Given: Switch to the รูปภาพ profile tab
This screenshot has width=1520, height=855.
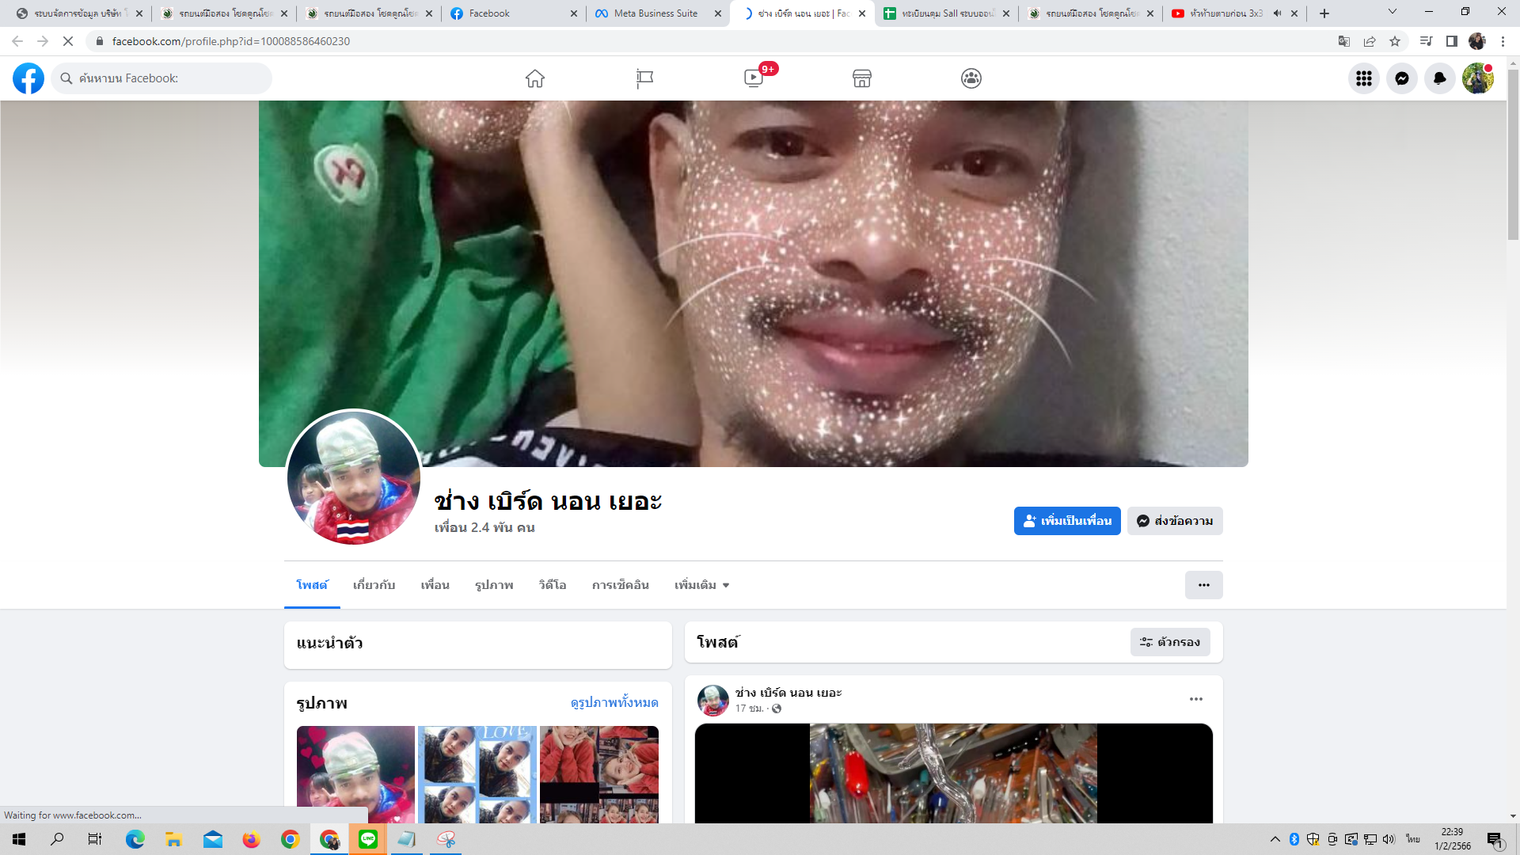Looking at the screenshot, I should (x=494, y=585).
